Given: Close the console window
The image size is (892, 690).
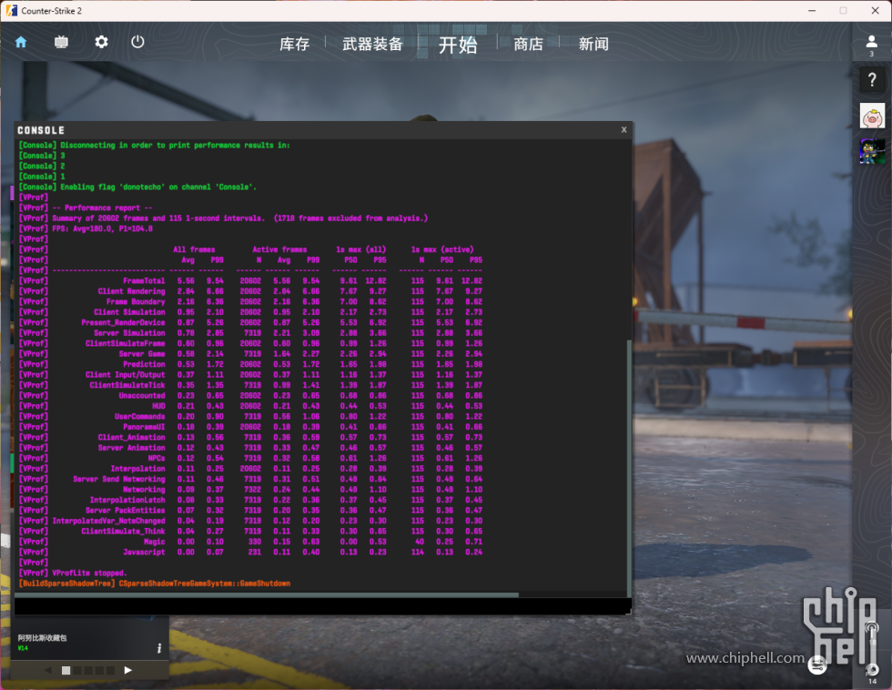Looking at the screenshot, I should pos(624,129).
